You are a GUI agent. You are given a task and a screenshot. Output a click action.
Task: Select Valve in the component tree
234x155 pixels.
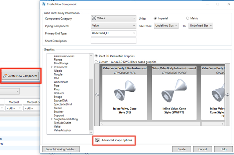(57, 127)
